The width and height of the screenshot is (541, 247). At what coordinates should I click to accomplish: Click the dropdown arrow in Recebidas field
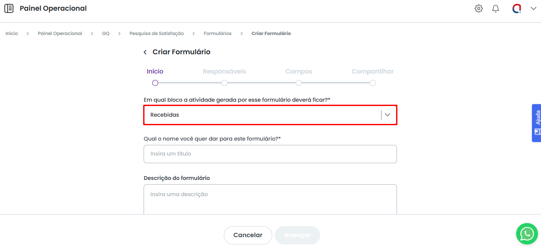(x=388, y=115)
